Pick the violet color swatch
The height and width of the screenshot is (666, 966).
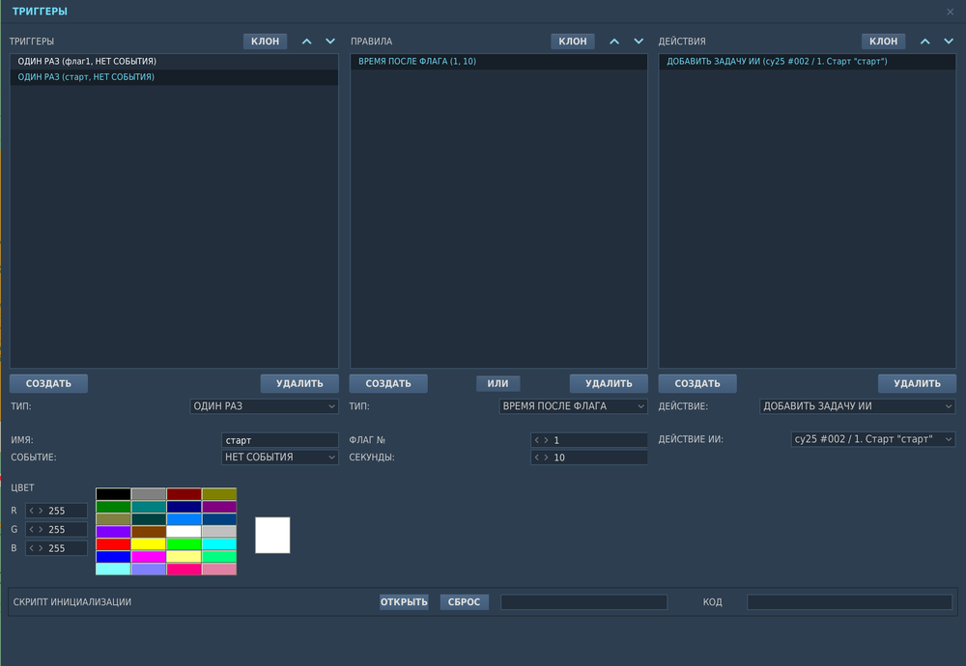tap(113, 531)
